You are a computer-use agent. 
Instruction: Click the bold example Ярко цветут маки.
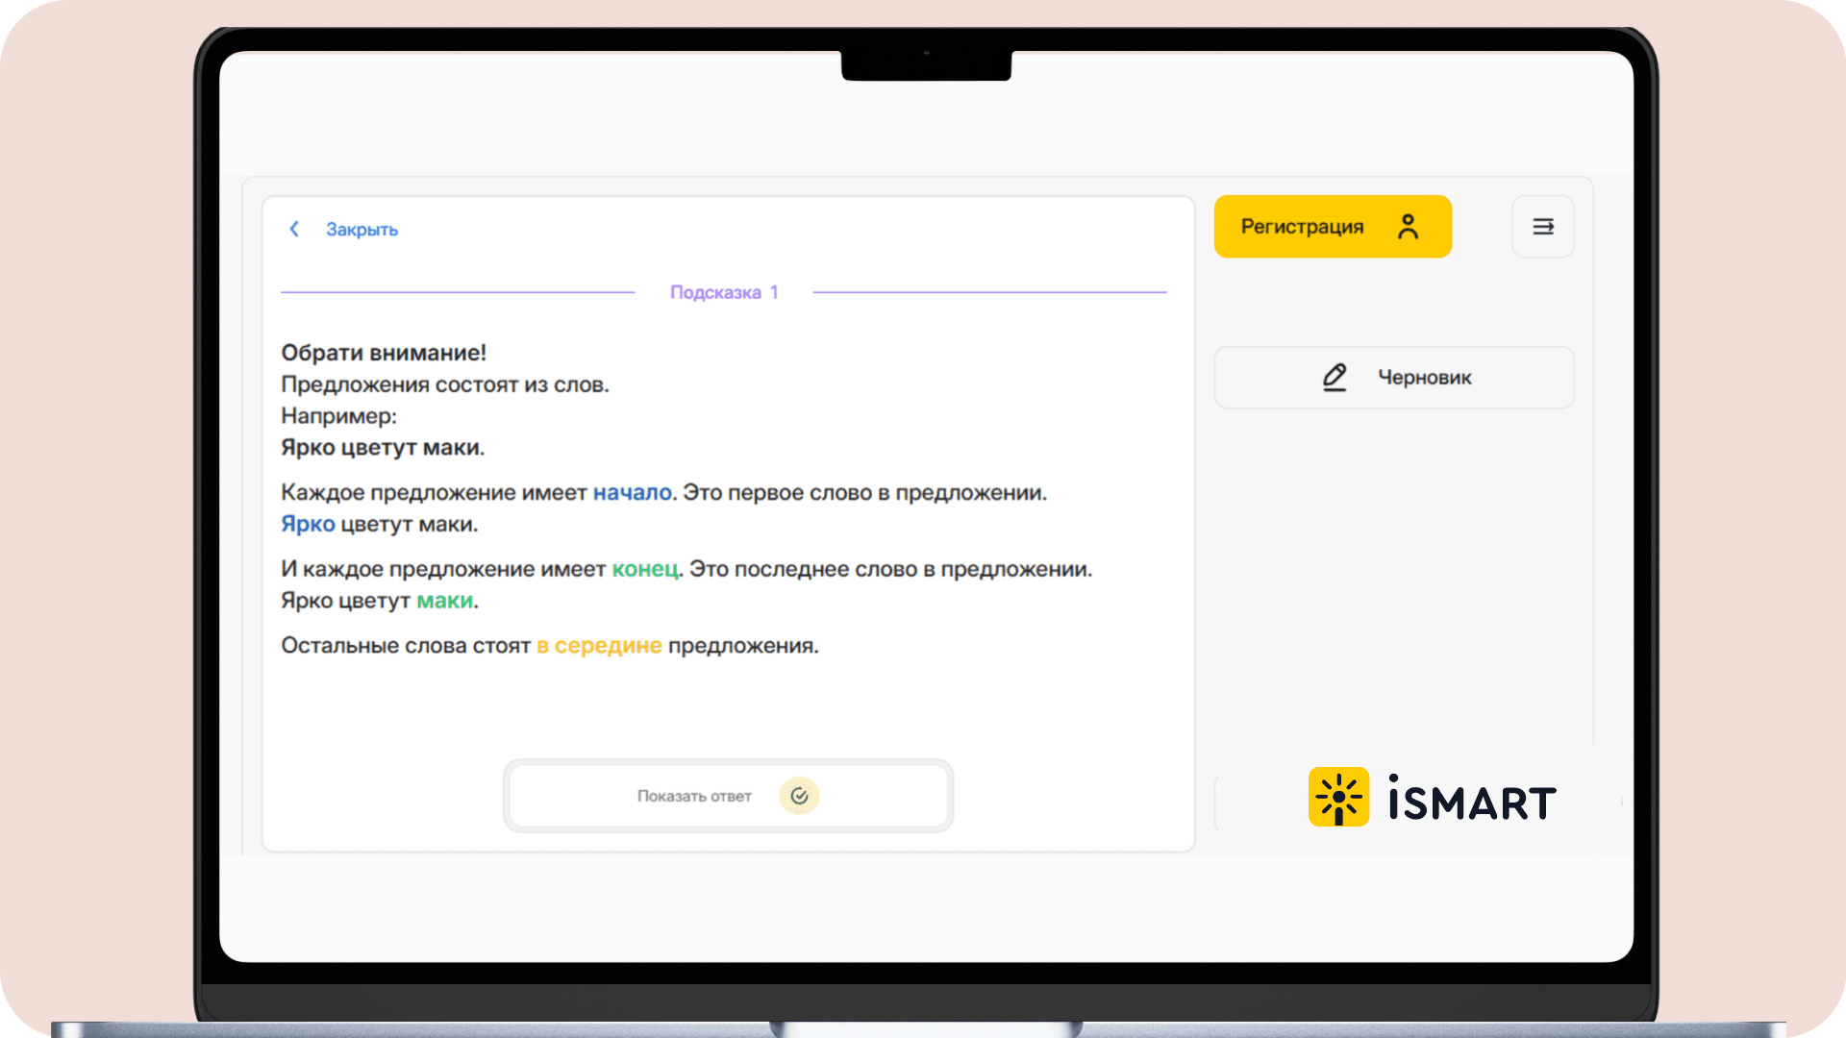click(383, 448)
